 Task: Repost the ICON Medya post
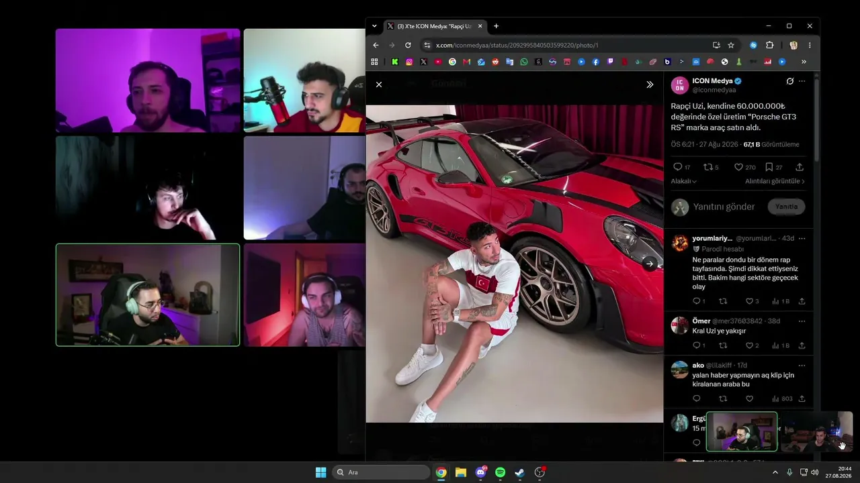(x=707, y=167)
